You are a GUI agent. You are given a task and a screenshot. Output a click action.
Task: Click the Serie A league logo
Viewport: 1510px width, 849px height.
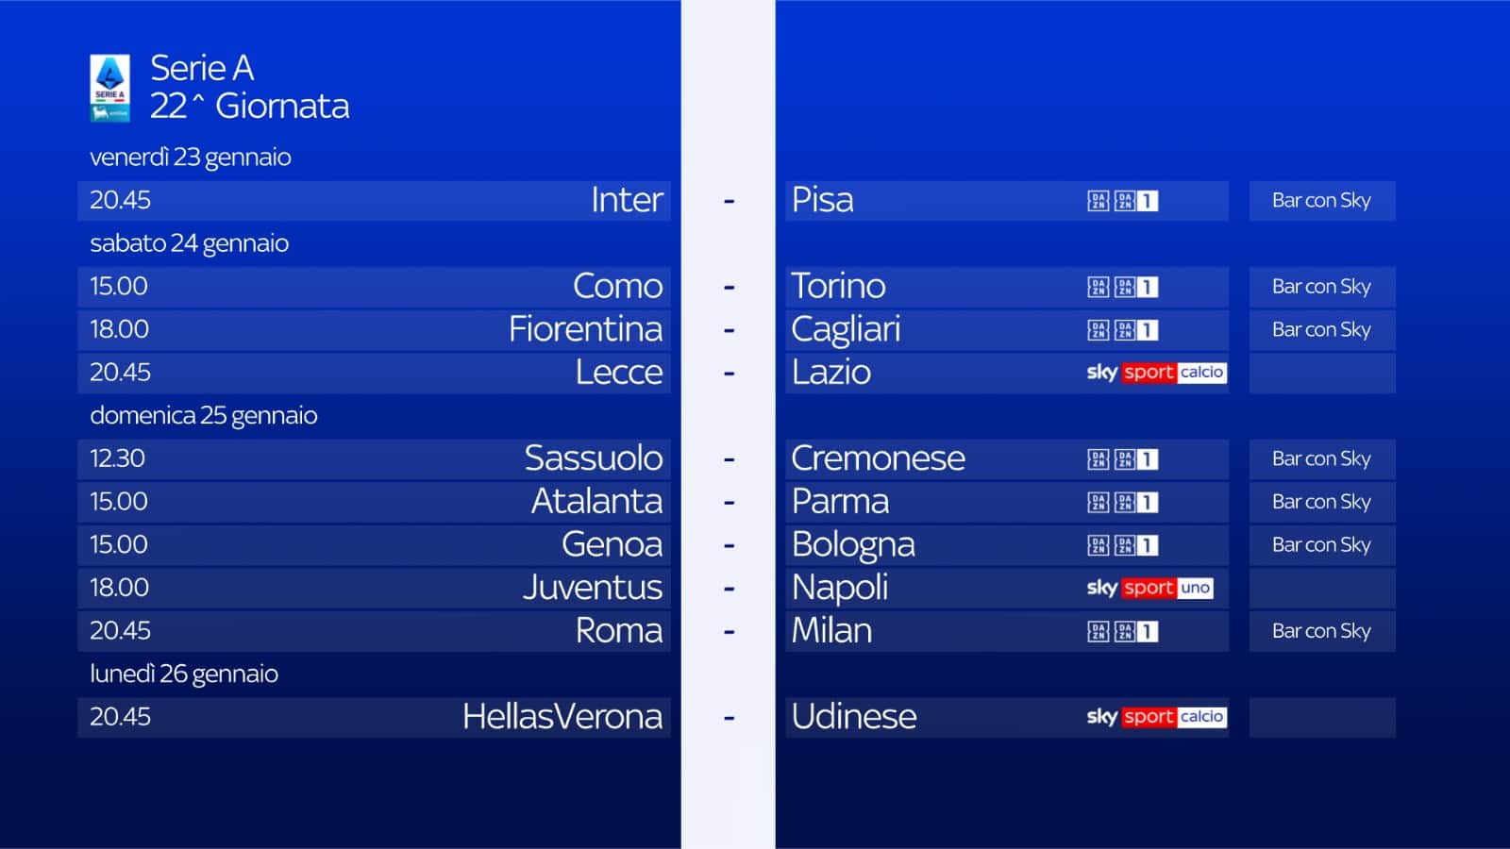[x=110, y=88]
